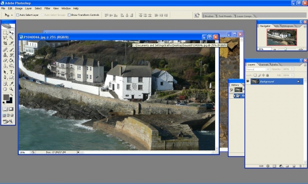This screenshot has height=184, width=308.
Task: Enable Auto Select Layer checkbox
Action: click(x=17, y=15)
